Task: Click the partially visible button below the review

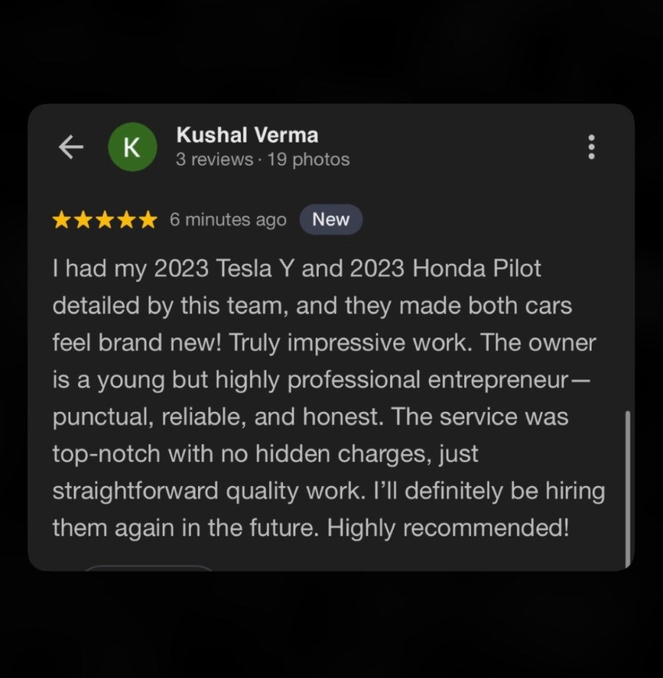Action: pyautogui.click(x=148, y=567)
